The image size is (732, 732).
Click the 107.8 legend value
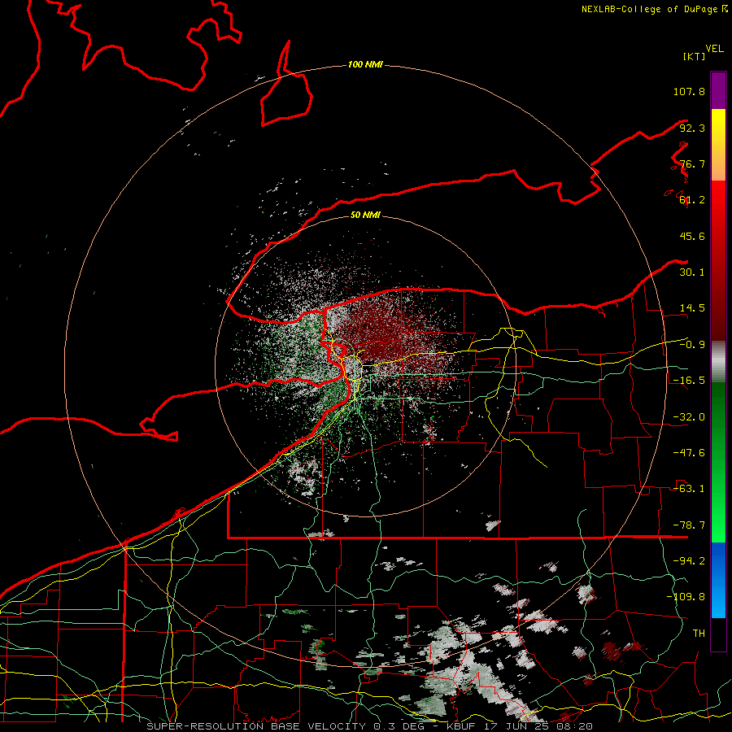click(x=689, y=91)
